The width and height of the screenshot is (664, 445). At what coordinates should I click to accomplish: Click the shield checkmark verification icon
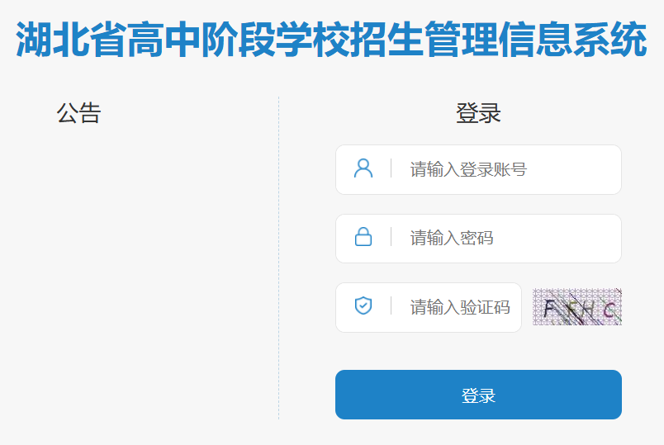(363, 305)
